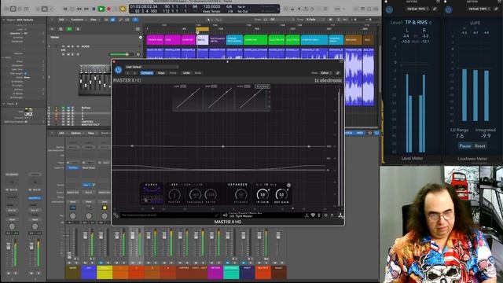Adjust the green master track volume slider
503x283 pixels.
122,54
